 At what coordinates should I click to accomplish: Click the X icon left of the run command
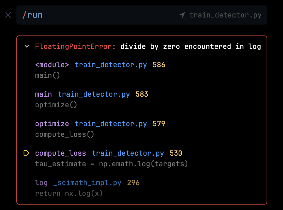(8, 15)
